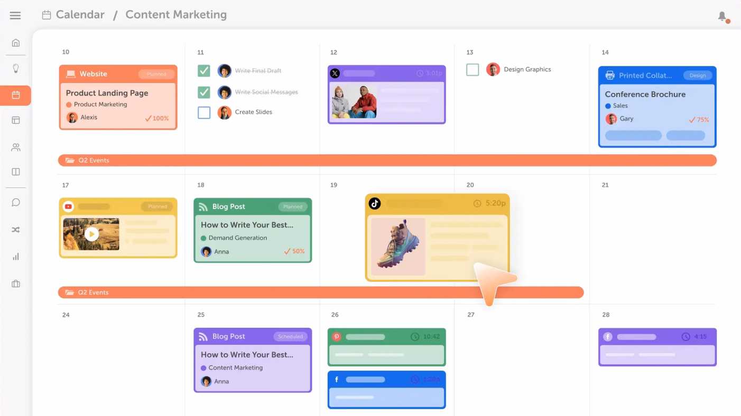Click the active Calendar icon in sidebar
This screenshot has width=741, height=416.
(15, 96)
